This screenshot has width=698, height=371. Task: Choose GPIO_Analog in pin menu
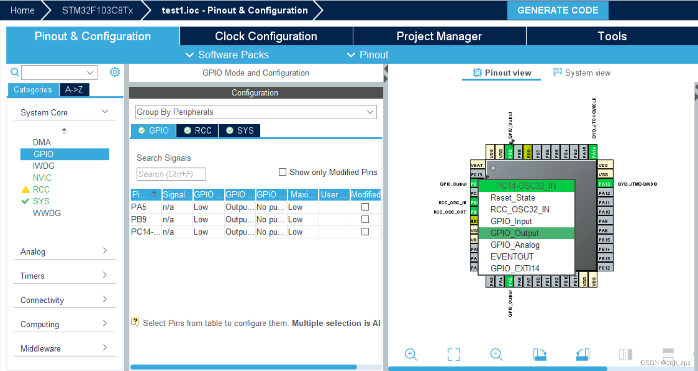tap(526, 245)
